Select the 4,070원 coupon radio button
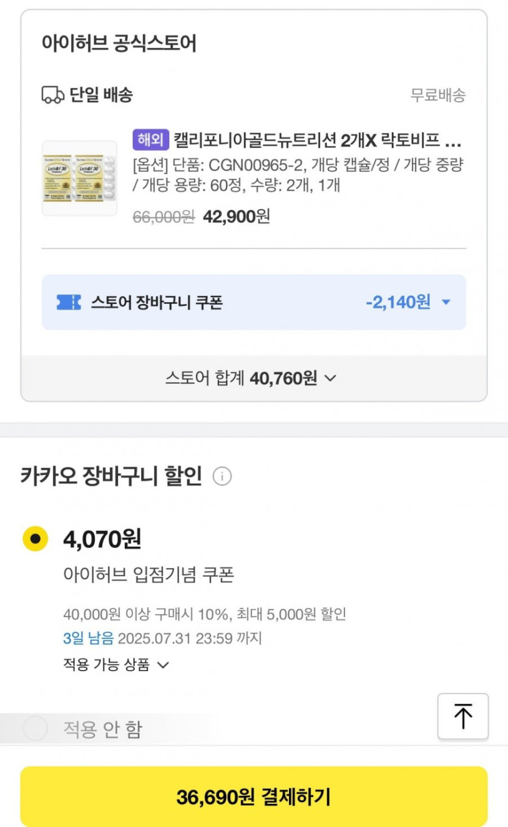Image resolution: width=508 pixels, height=827 pixels. tap(35, 538)
